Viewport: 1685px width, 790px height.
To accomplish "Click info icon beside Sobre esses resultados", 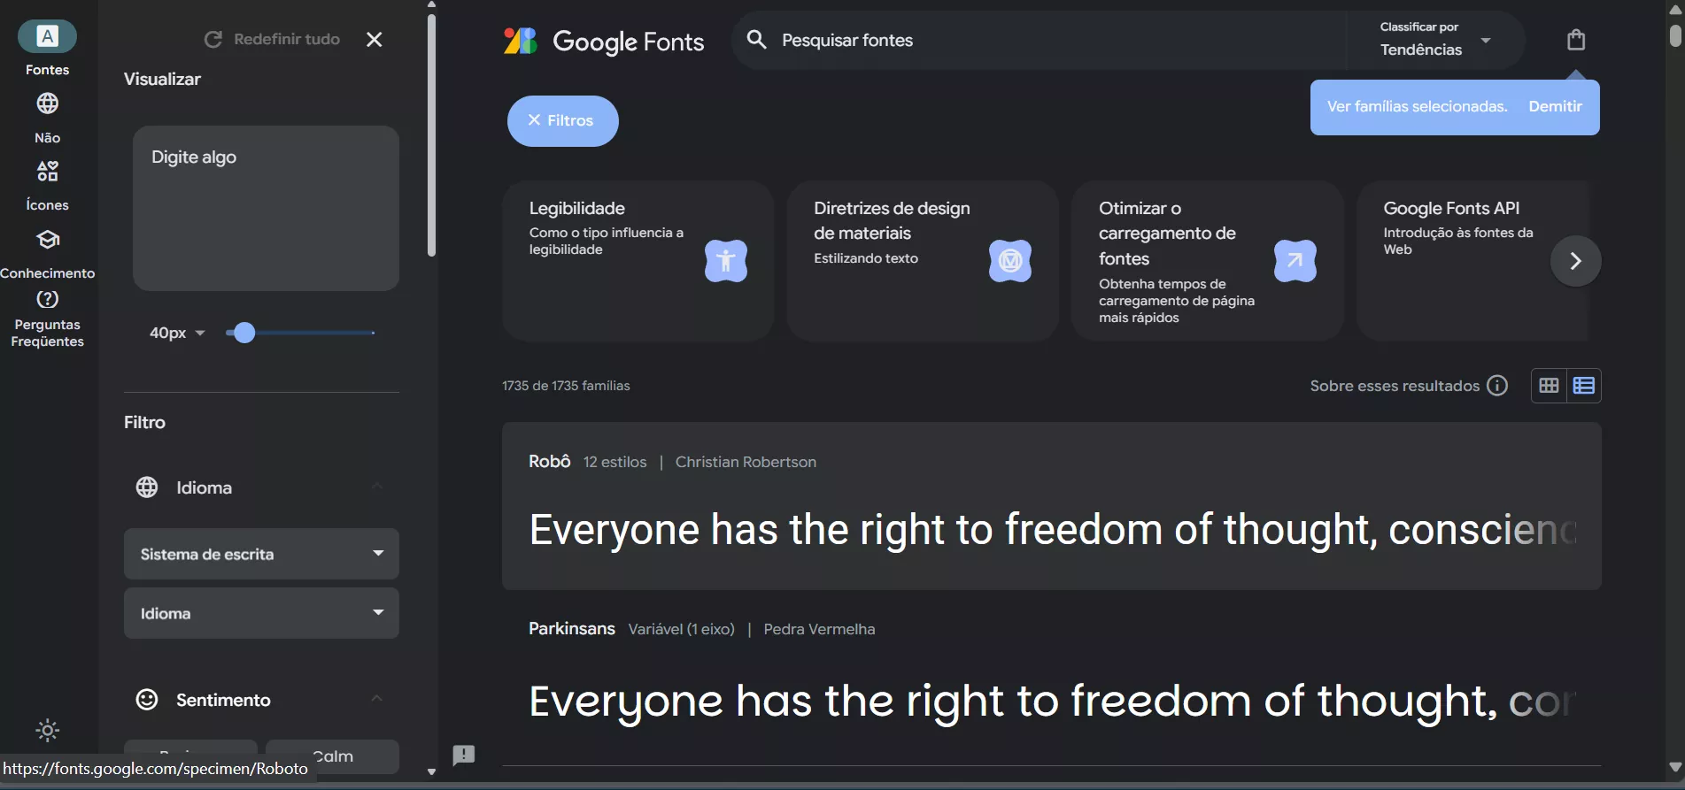I will [x=1497, y=386].
